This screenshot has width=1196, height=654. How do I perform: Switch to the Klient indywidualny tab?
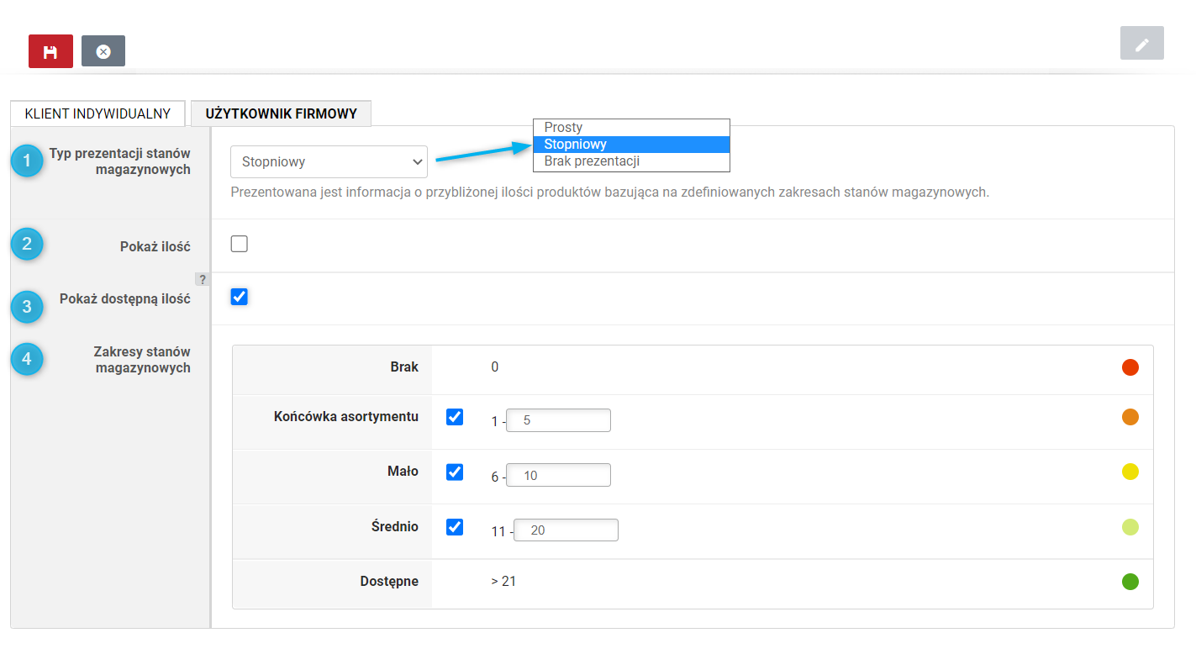(97, 113)
